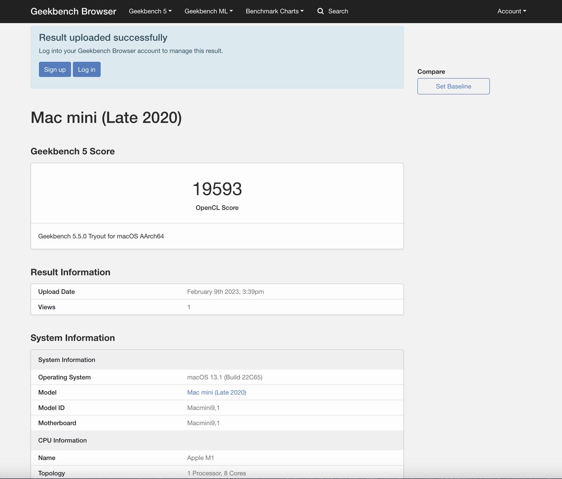Image resolution: width=562 pixels, height=479 pixels.
Task: Click the Upload Date row label
Action: click(57, 292)
